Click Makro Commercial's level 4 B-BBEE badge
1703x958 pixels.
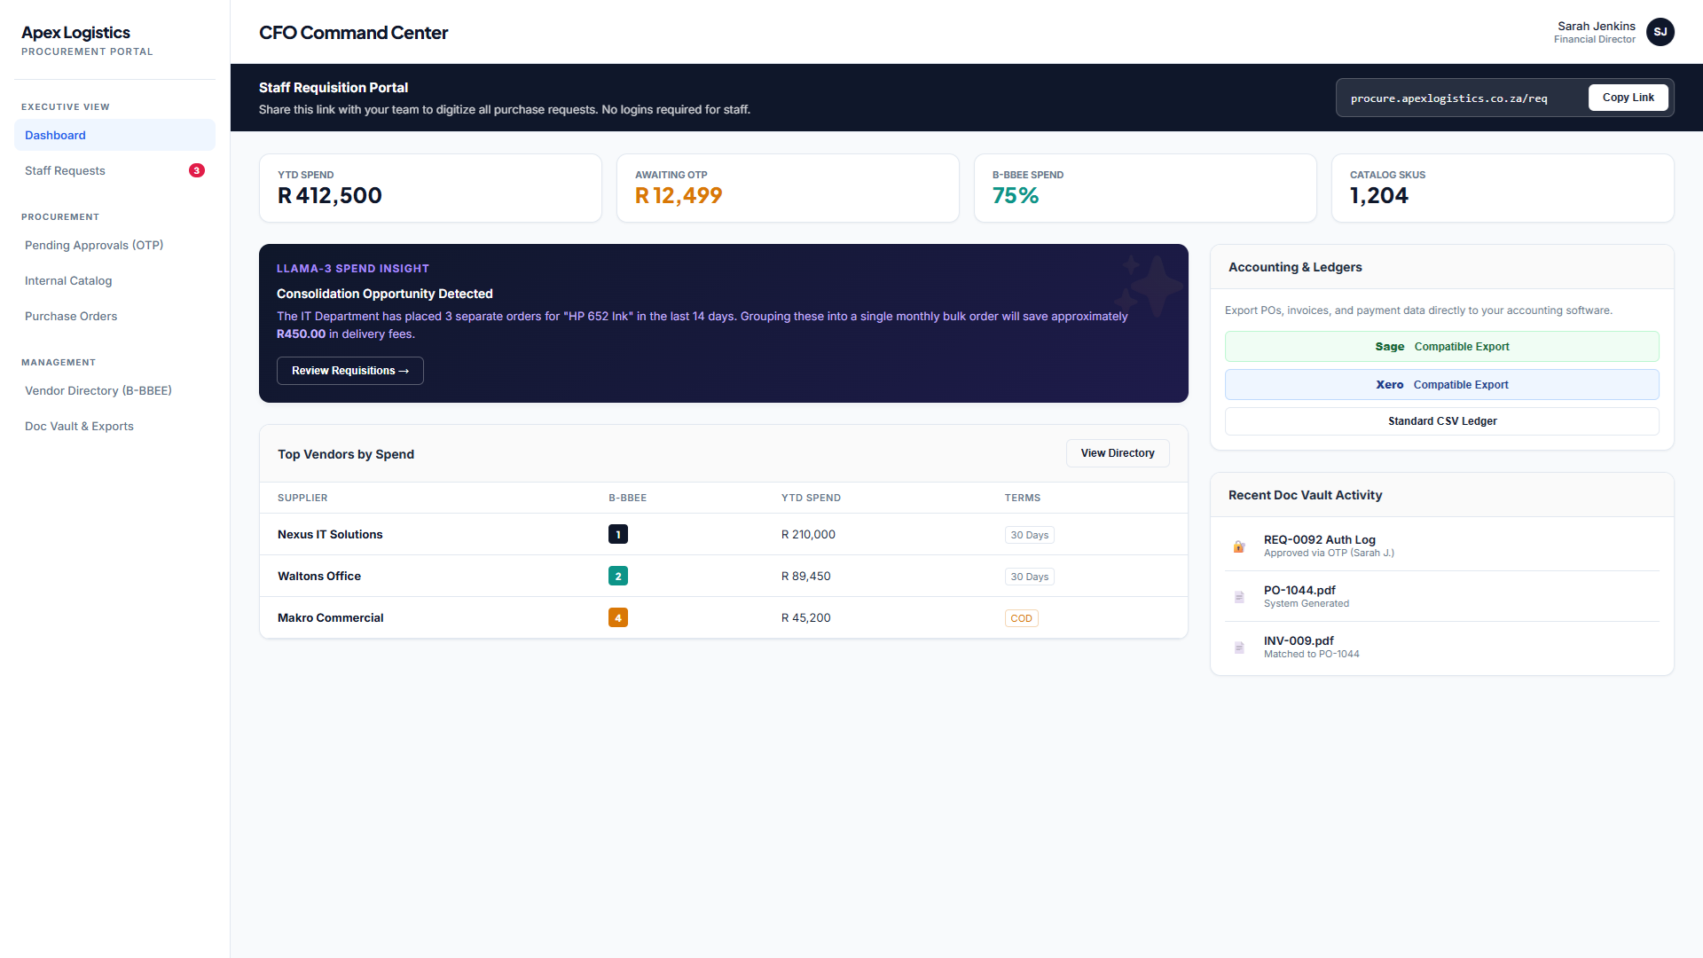pos(618,617)
